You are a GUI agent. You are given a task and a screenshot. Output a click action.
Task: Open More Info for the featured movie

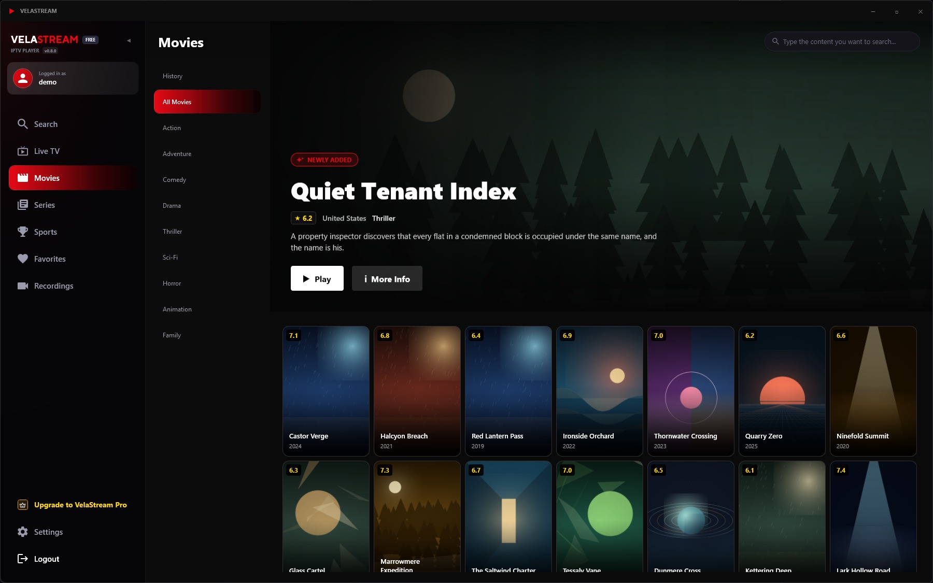(387, 278)
